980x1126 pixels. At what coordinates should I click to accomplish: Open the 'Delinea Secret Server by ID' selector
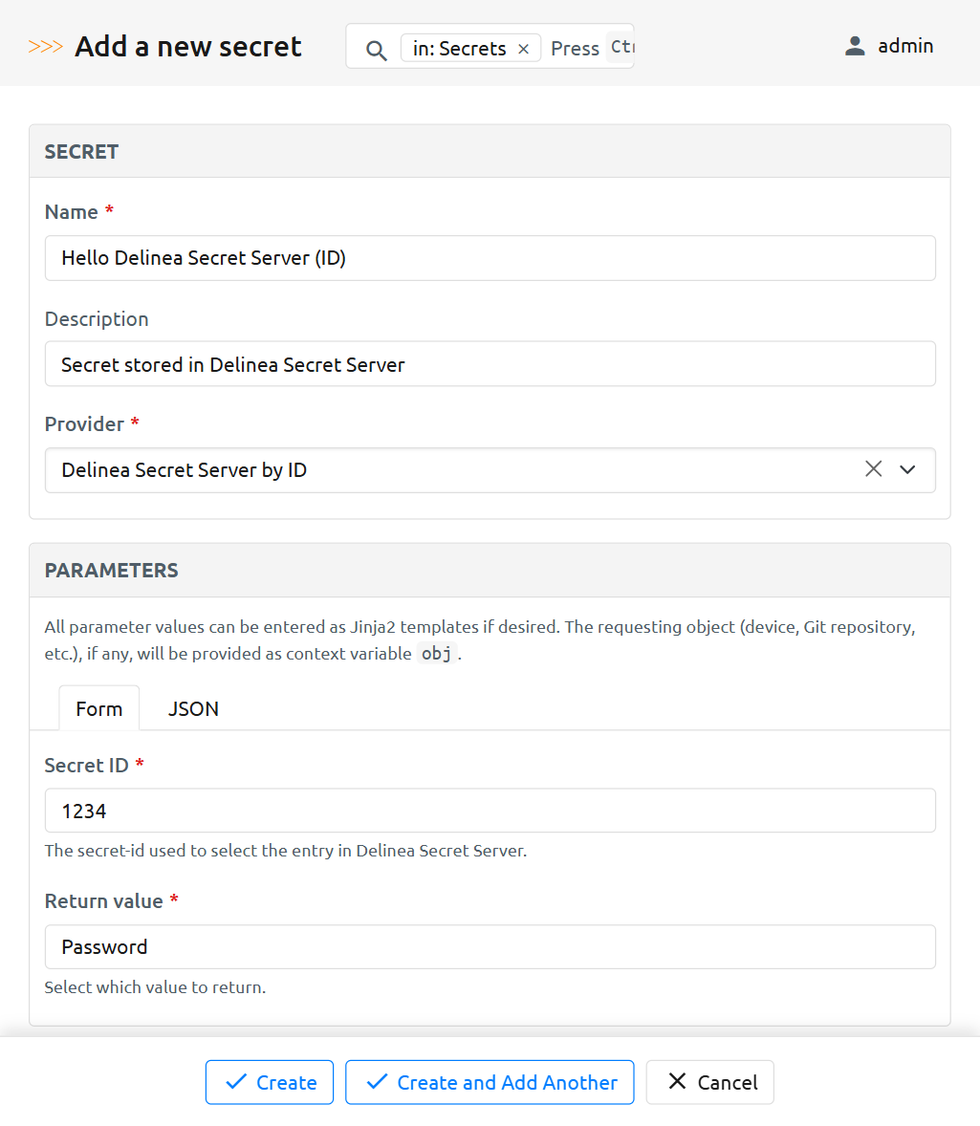(449, 470)
